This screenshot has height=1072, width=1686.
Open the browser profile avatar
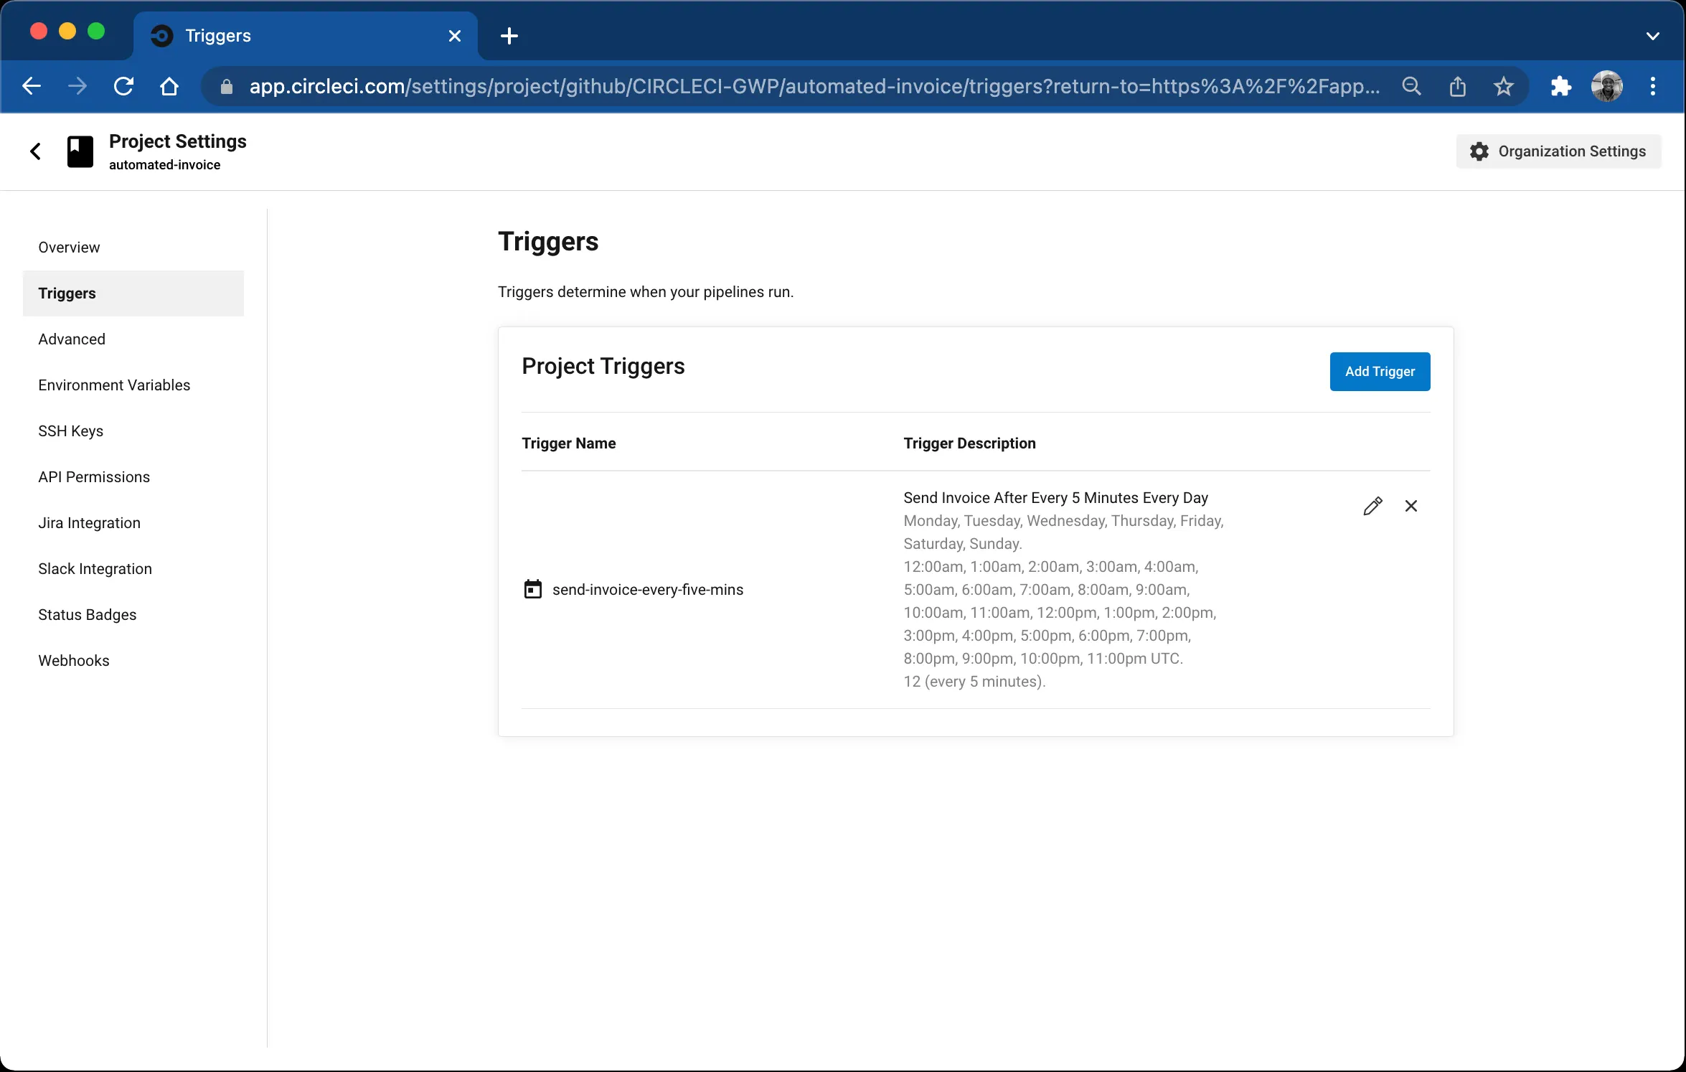point(1606,86)
